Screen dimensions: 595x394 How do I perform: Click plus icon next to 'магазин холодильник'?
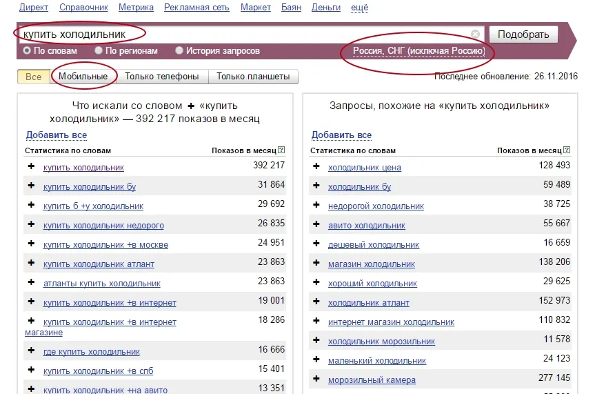[x=316, y=263]
